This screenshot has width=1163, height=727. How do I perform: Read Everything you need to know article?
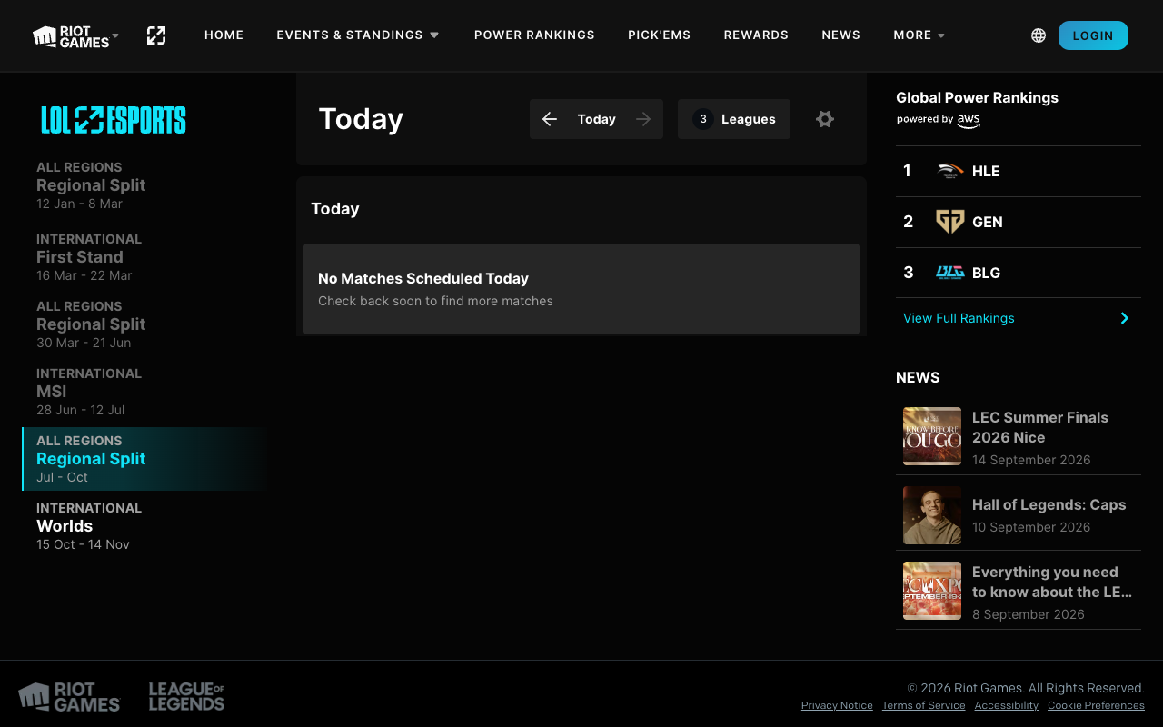(1052, 582)
